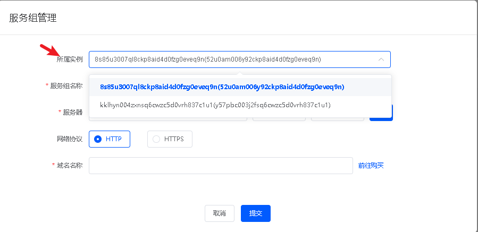478x232 pixels.
Task: Click the middle input box in 服务器 row
Action: tap(279, 118)
